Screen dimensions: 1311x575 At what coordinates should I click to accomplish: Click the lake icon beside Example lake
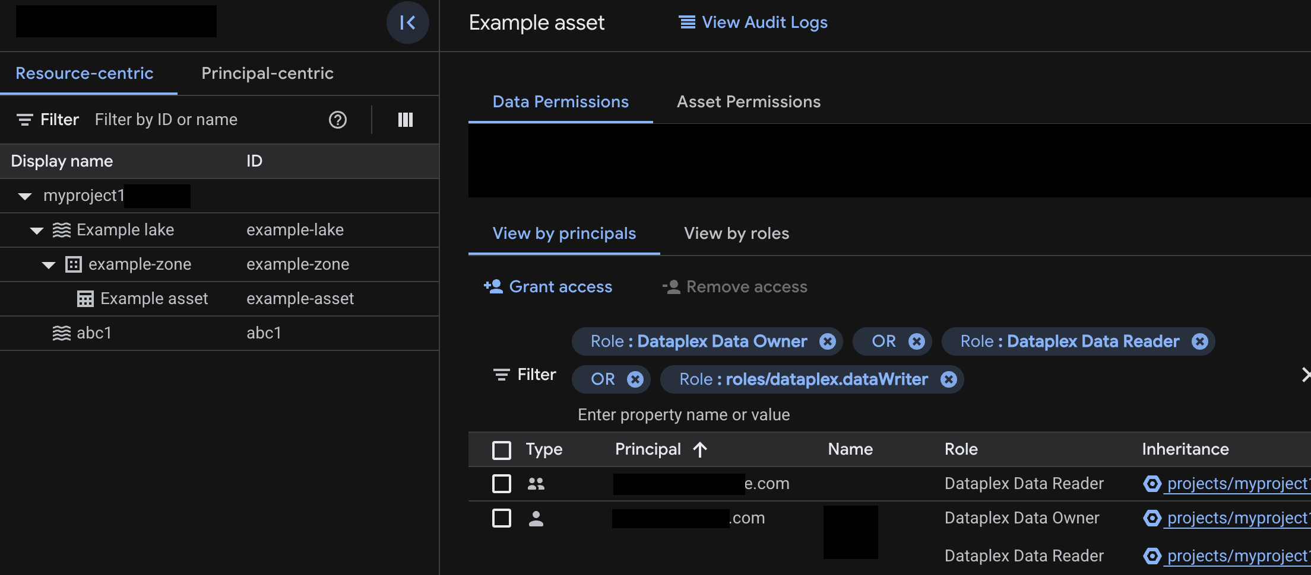(x=61, y=230)
